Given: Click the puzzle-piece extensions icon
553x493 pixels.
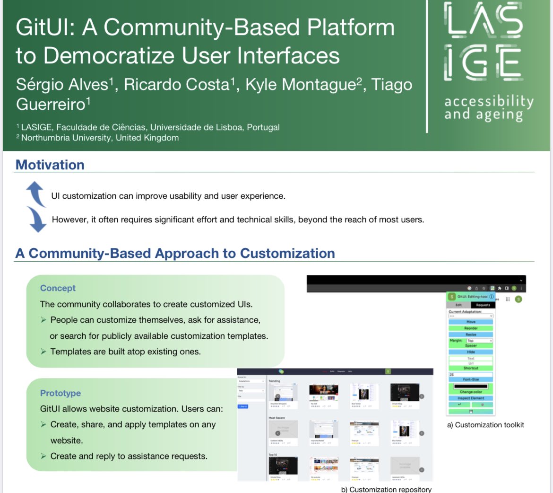Looking at the screenshot, I should [x=500, y=288].
